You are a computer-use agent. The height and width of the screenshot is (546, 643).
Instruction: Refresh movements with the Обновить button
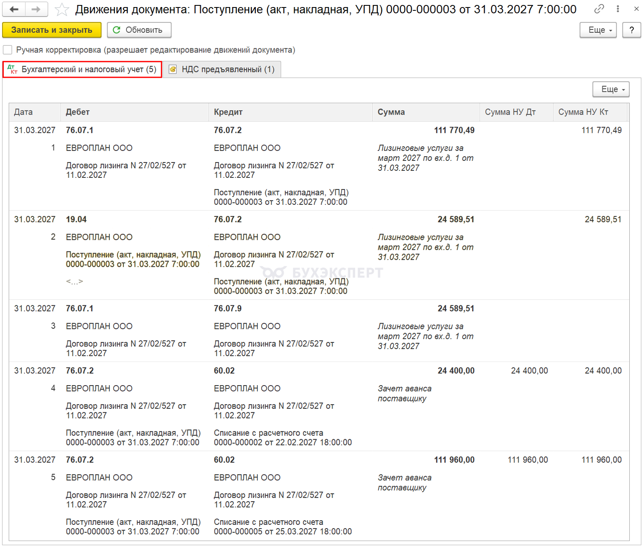(139, 30)
